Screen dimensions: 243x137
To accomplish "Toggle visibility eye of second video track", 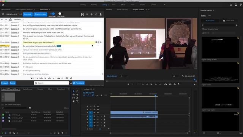I will 98,109.
